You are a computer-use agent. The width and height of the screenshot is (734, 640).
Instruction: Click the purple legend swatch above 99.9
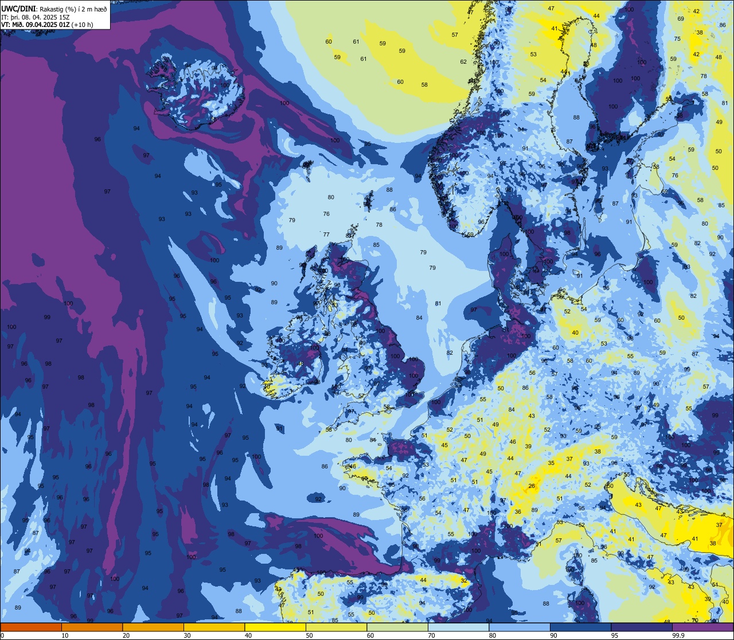[702, 627]
